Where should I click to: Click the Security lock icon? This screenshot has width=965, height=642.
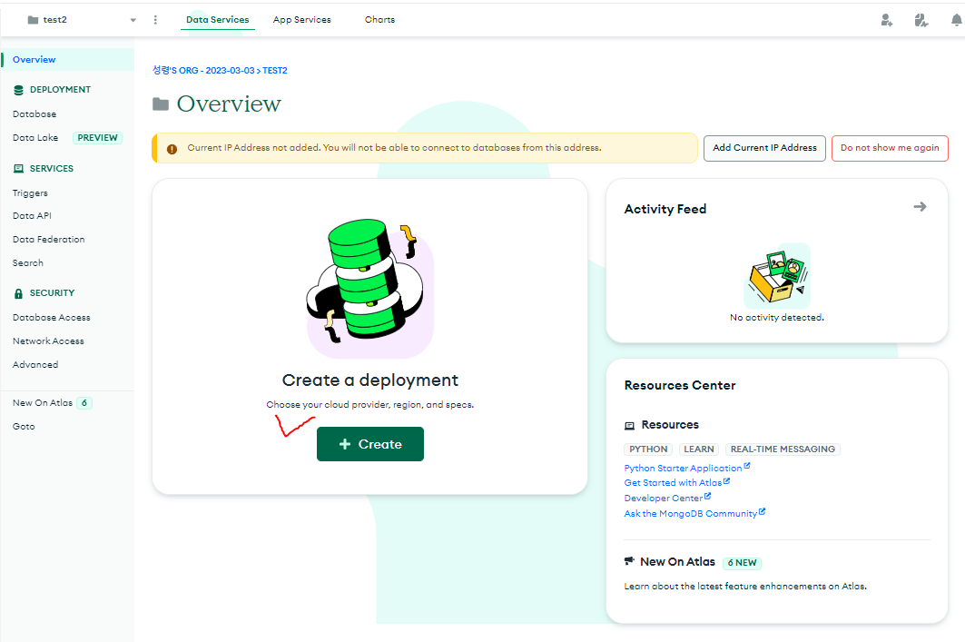[18, 293]
